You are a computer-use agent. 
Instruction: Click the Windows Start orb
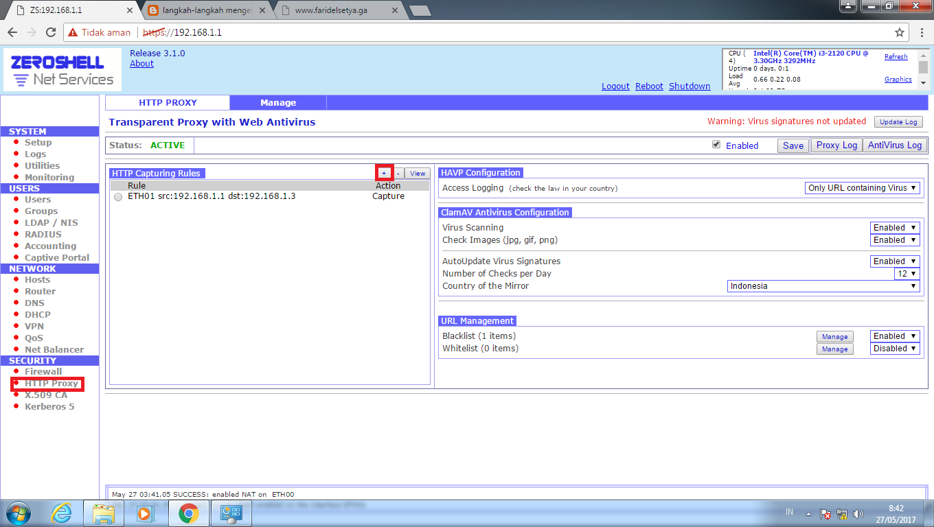click(x=18, y=513)
